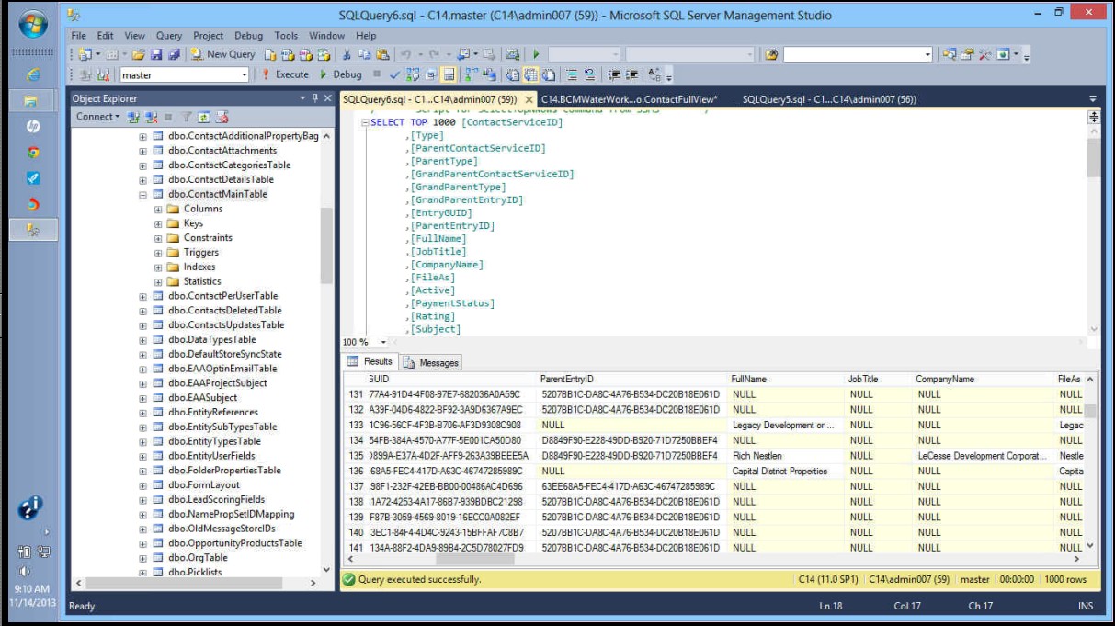The height and width of the screenshot is (626, 1115).
Task: Switch to the SQLQuery5.sql tab
Action: [829, 99]
